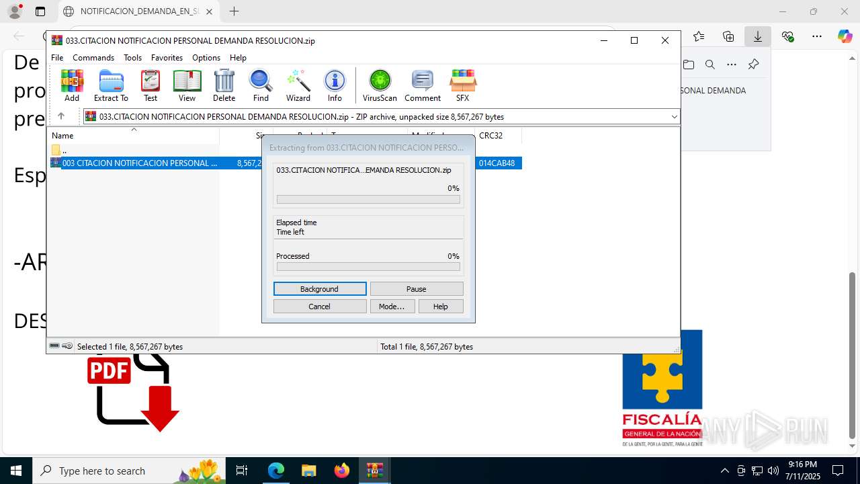Click WinRAR icon on taskbar

coord(374,471)
